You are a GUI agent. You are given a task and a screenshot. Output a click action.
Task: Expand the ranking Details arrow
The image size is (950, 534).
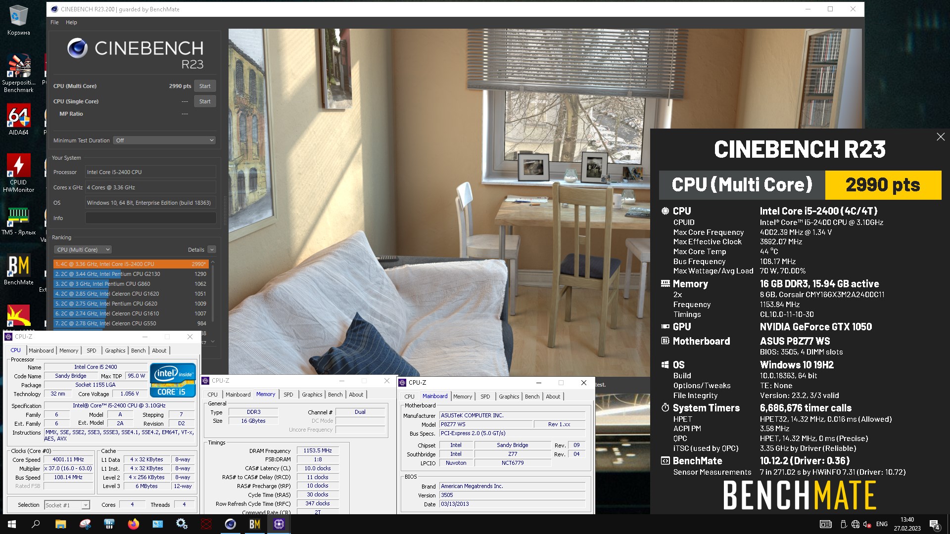click(x=212, y=250)
